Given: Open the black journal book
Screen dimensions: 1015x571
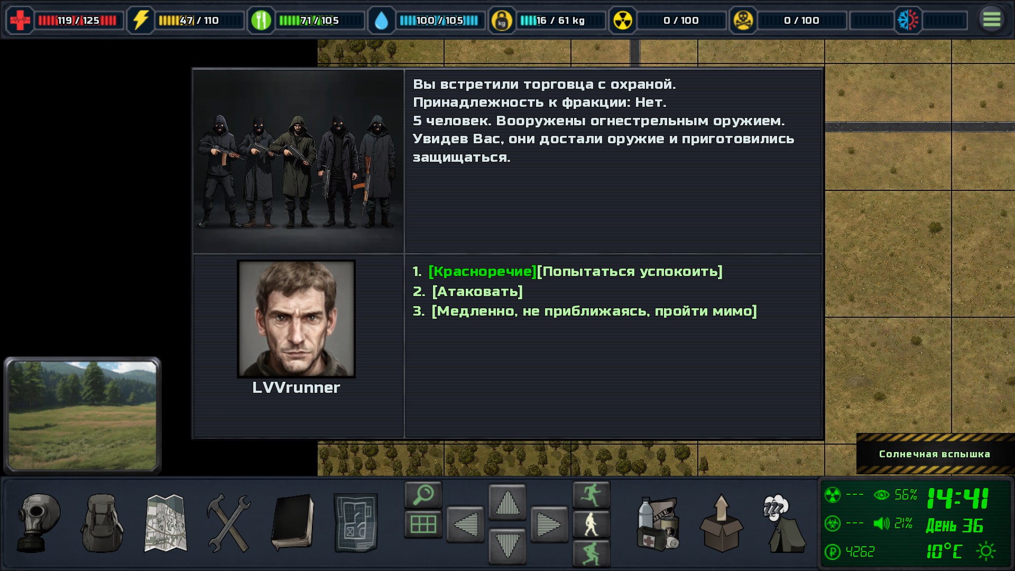Looking at the screenshot, I should [292, 523].
